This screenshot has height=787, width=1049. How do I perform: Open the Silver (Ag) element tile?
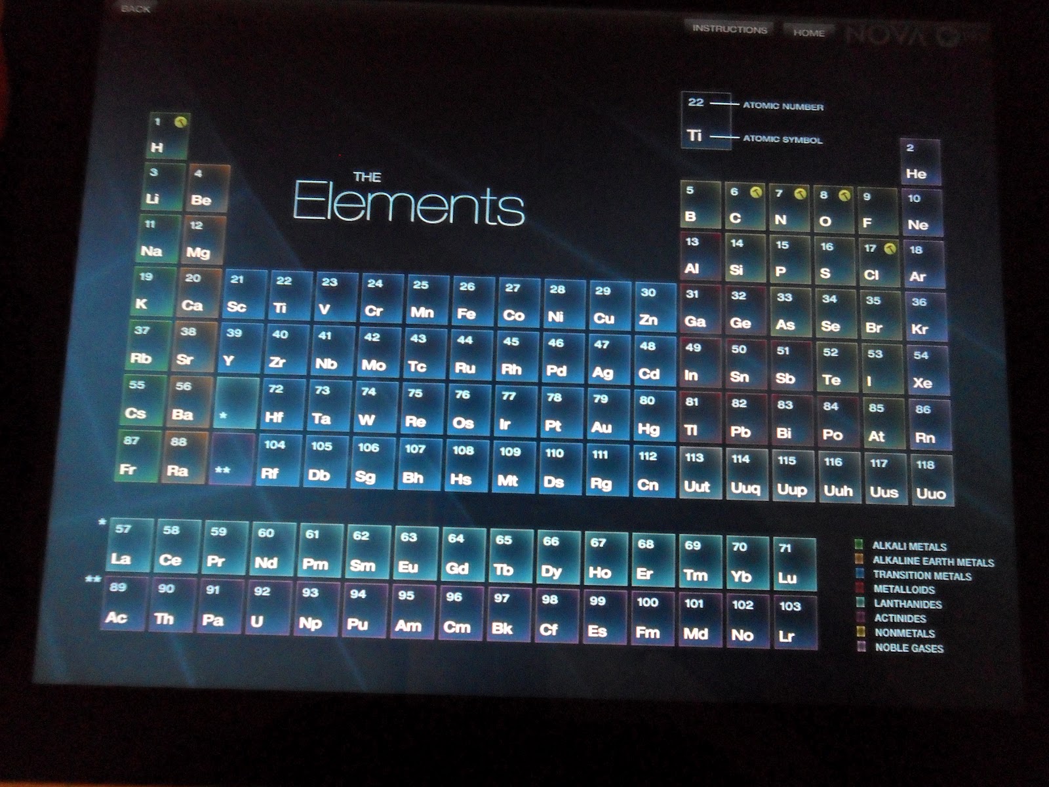[608, 360]
